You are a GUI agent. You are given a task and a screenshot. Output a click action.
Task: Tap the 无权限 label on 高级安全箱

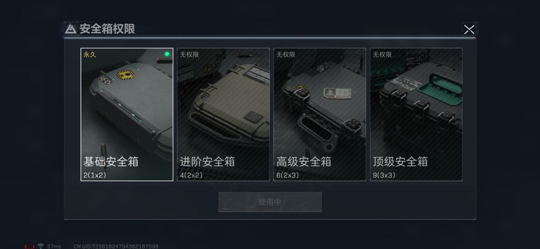click(x=286, y=55)
